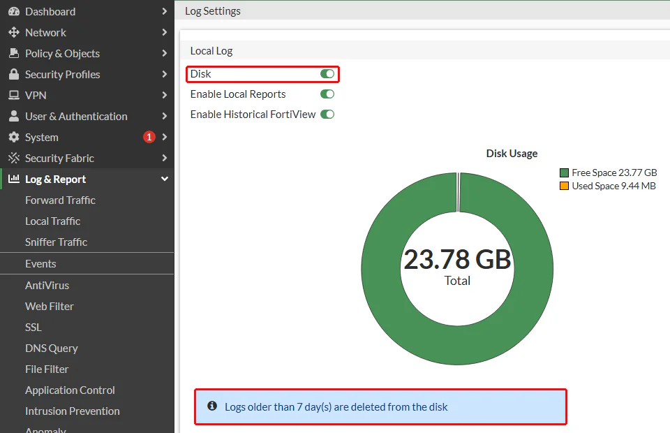The width and height of the screenshot is (670, 433).
Task: Click the Network arrows icon
Action: [14, 33]
